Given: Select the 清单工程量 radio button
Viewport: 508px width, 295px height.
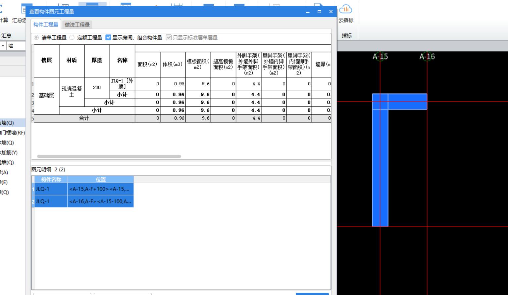Looking at the screenshot, I should [x=36, y=38].
